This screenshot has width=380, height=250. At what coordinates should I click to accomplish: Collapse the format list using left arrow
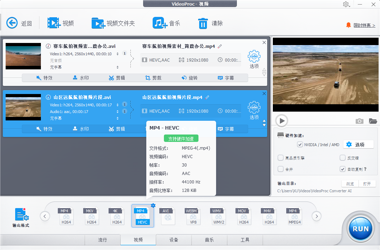[45, 216]
